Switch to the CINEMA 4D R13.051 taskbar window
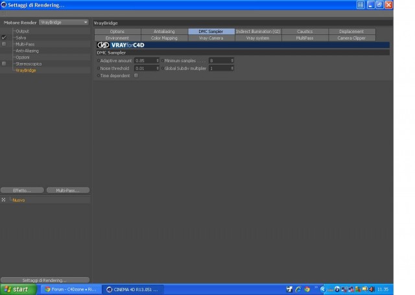 (134, 289)
